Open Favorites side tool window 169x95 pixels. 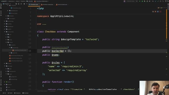click(x=1, y=82)
